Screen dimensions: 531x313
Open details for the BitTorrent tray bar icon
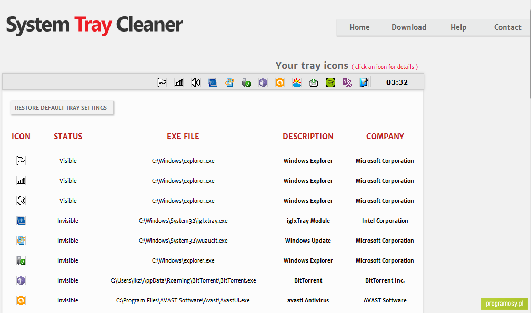click(x=263, y=82)
